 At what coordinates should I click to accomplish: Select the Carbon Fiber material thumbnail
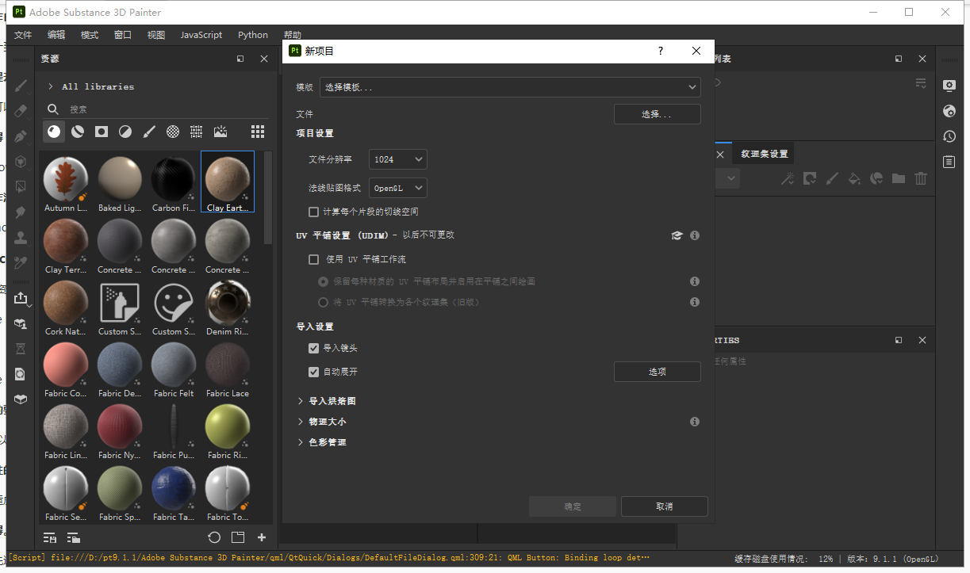174,183
